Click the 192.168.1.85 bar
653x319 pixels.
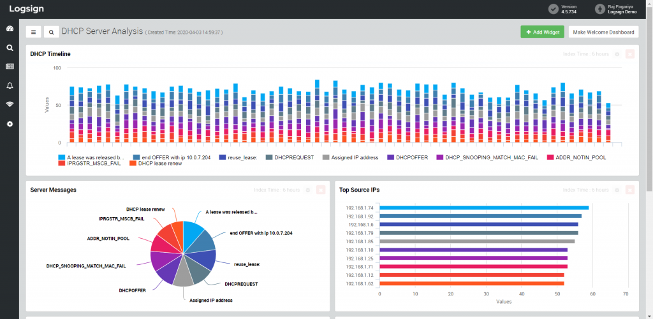(x=477, y=241)
